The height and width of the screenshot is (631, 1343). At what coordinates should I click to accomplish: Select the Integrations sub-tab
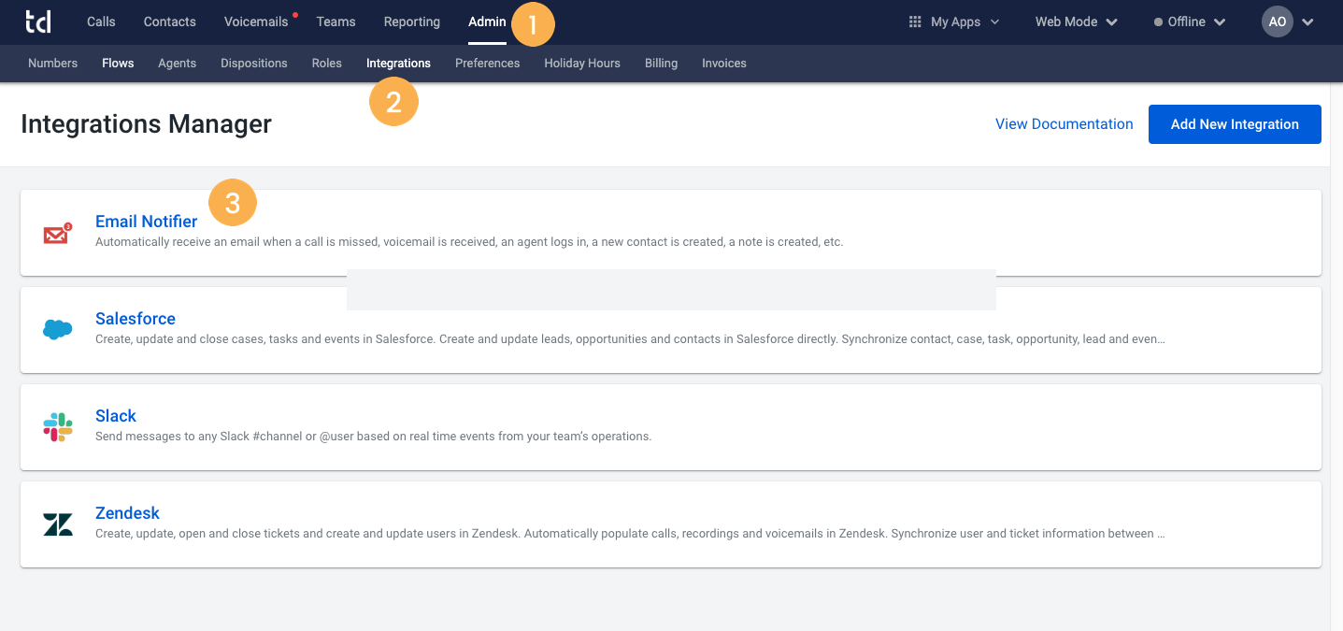click(x=398, y=63)
